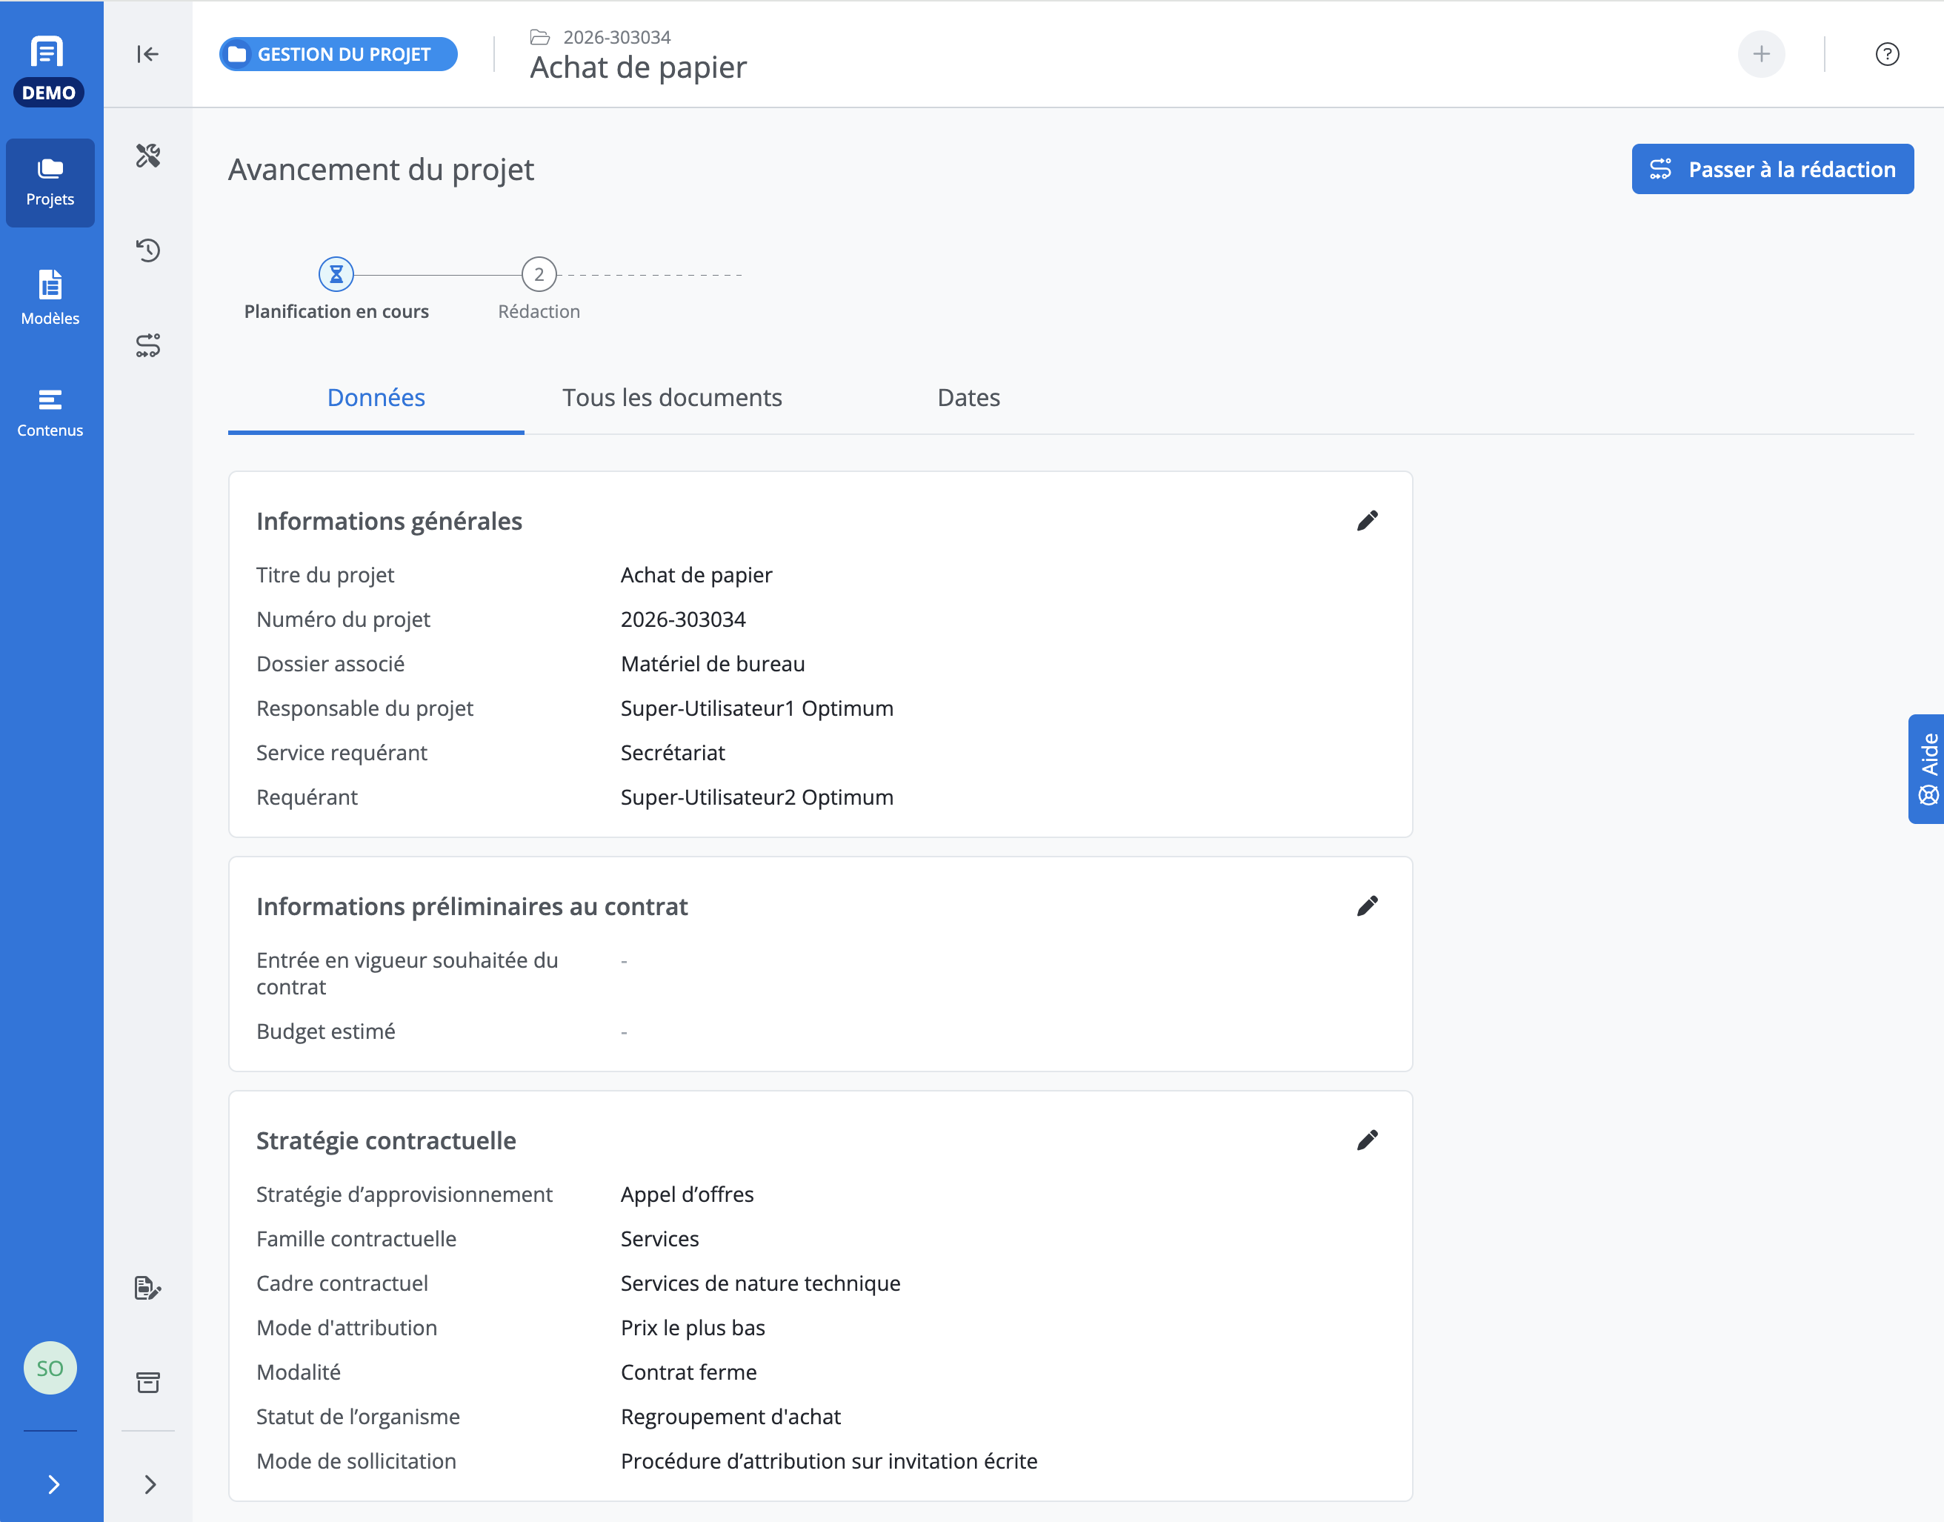Open the Modèles section
Viewport: 1944px width, 1522px height.
click(x=50, y=298)
